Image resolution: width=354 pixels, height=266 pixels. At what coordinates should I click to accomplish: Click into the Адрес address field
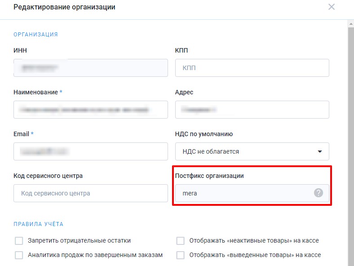(252, 110)
